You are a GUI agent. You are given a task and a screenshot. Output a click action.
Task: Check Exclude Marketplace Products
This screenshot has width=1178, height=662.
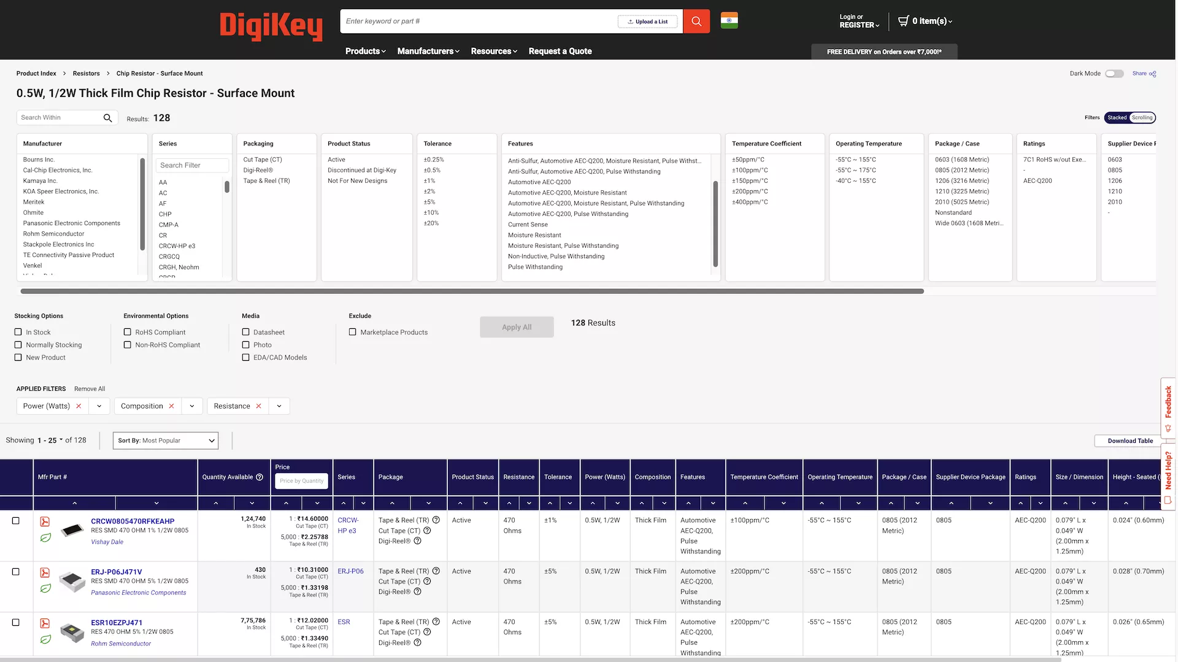pos(352,332)
